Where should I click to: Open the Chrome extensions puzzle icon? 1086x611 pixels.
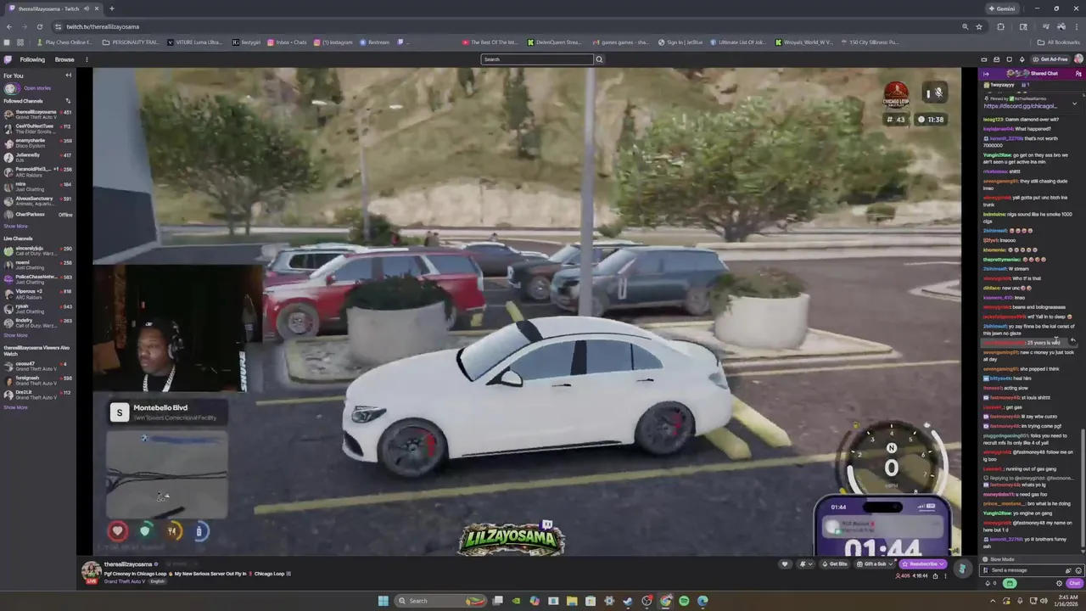pyautogui.click(x=1000, y=26)
